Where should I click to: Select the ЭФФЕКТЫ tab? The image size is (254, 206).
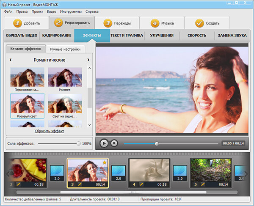(x=92, y=36)
